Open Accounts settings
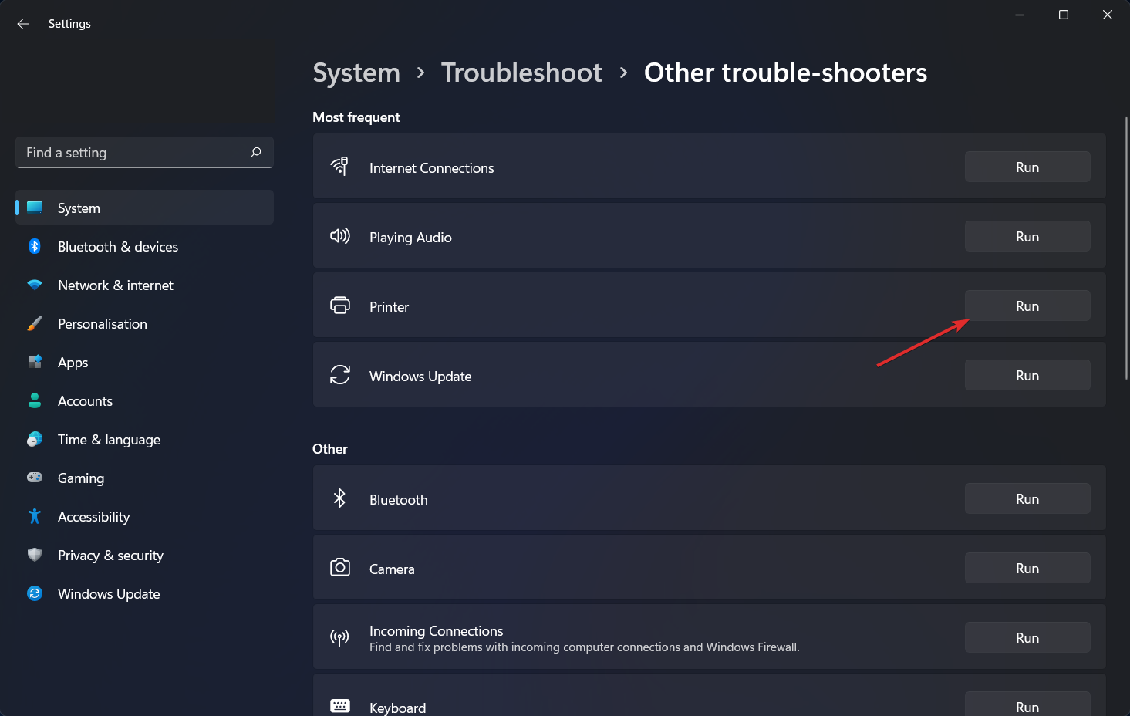 click(144, 400)
